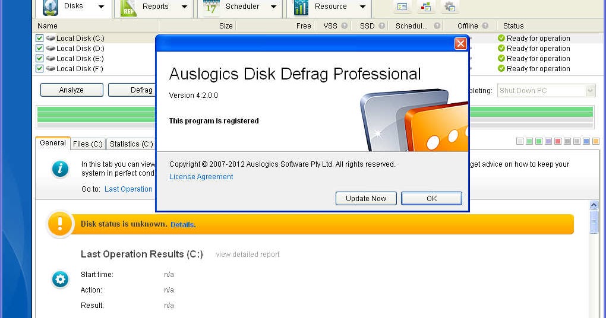
Task: Sort by the Size column header
Action: [x=196, y=26]
